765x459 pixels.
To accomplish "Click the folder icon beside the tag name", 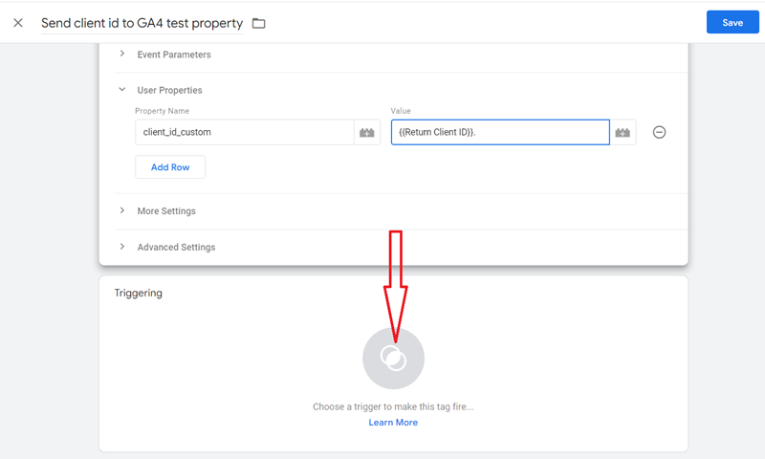I will (258, 23).
